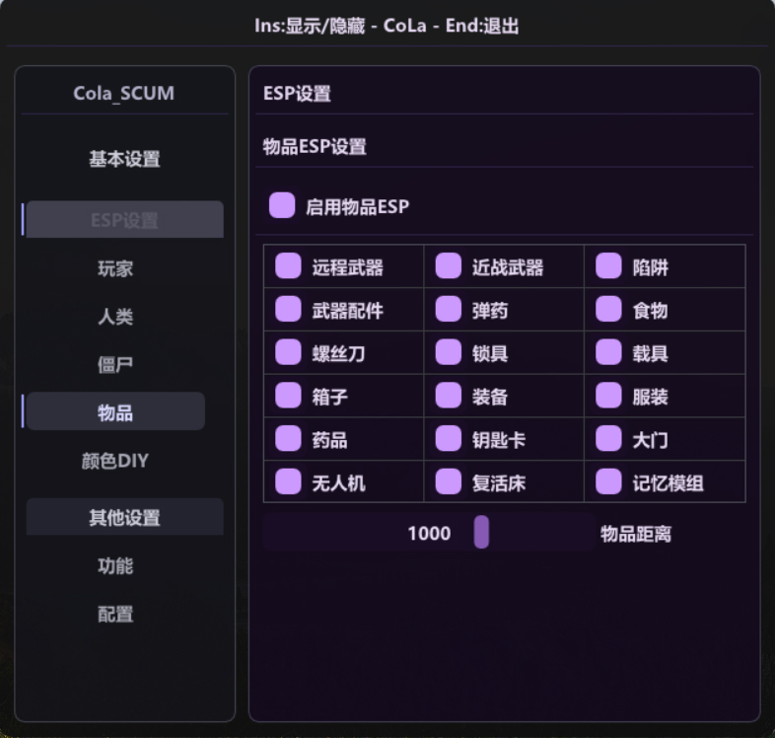Switch to the 玩家 page
This screenshot has width=775, height=738.
pos(115,268)
